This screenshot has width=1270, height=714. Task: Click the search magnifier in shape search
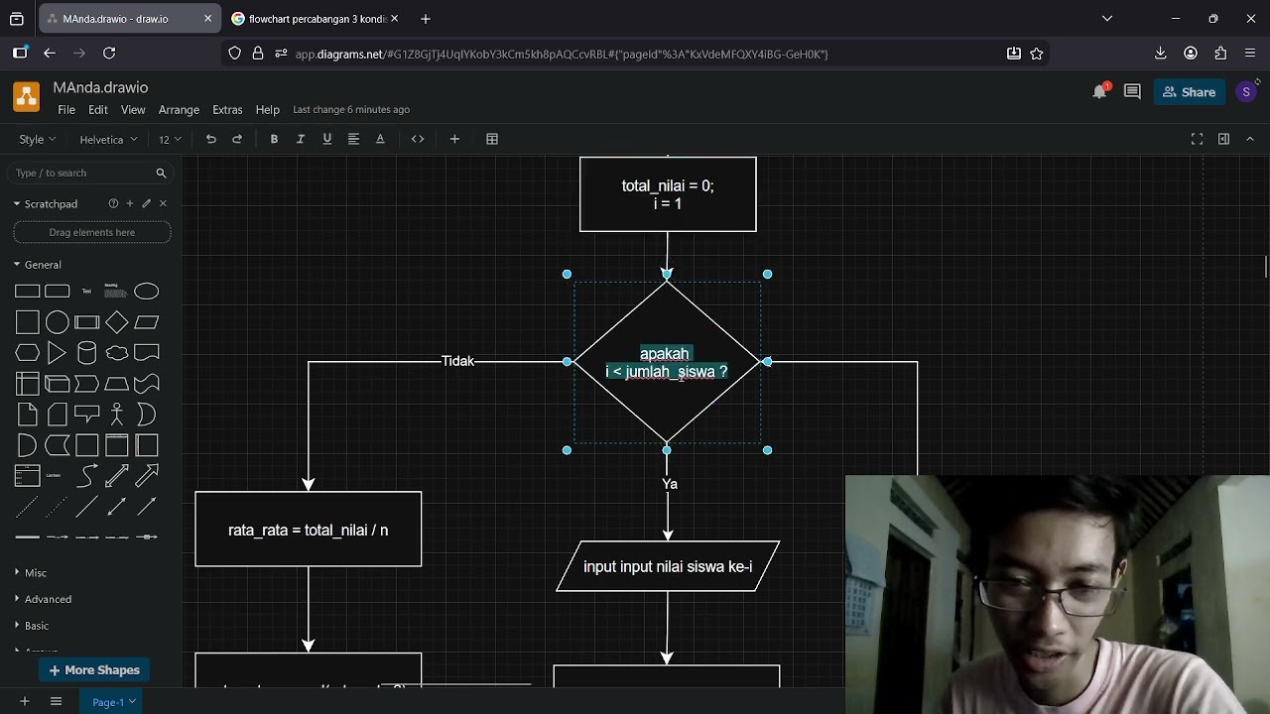(161, 173)
